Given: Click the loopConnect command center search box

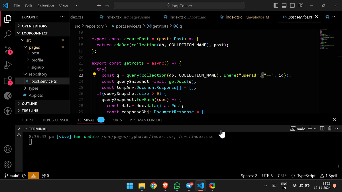Looking at the screenshot, I should click(179, 6).
